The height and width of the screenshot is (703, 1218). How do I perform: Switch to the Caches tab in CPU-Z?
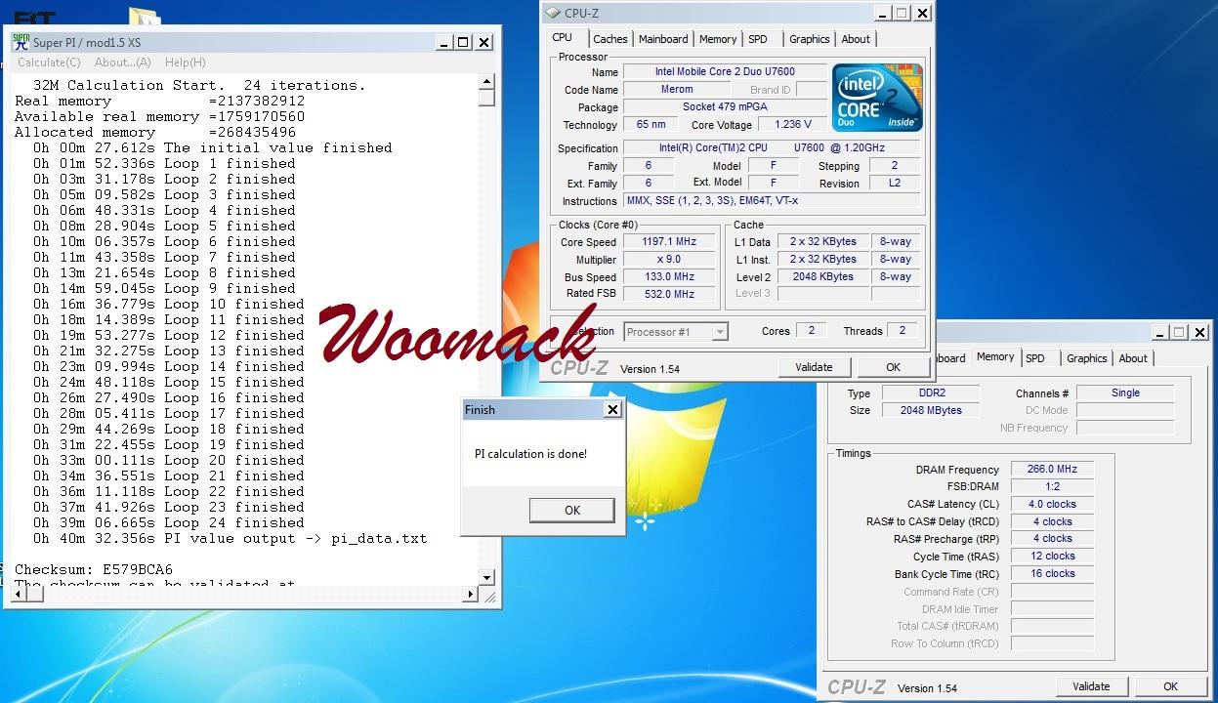[x=610, y=39]
